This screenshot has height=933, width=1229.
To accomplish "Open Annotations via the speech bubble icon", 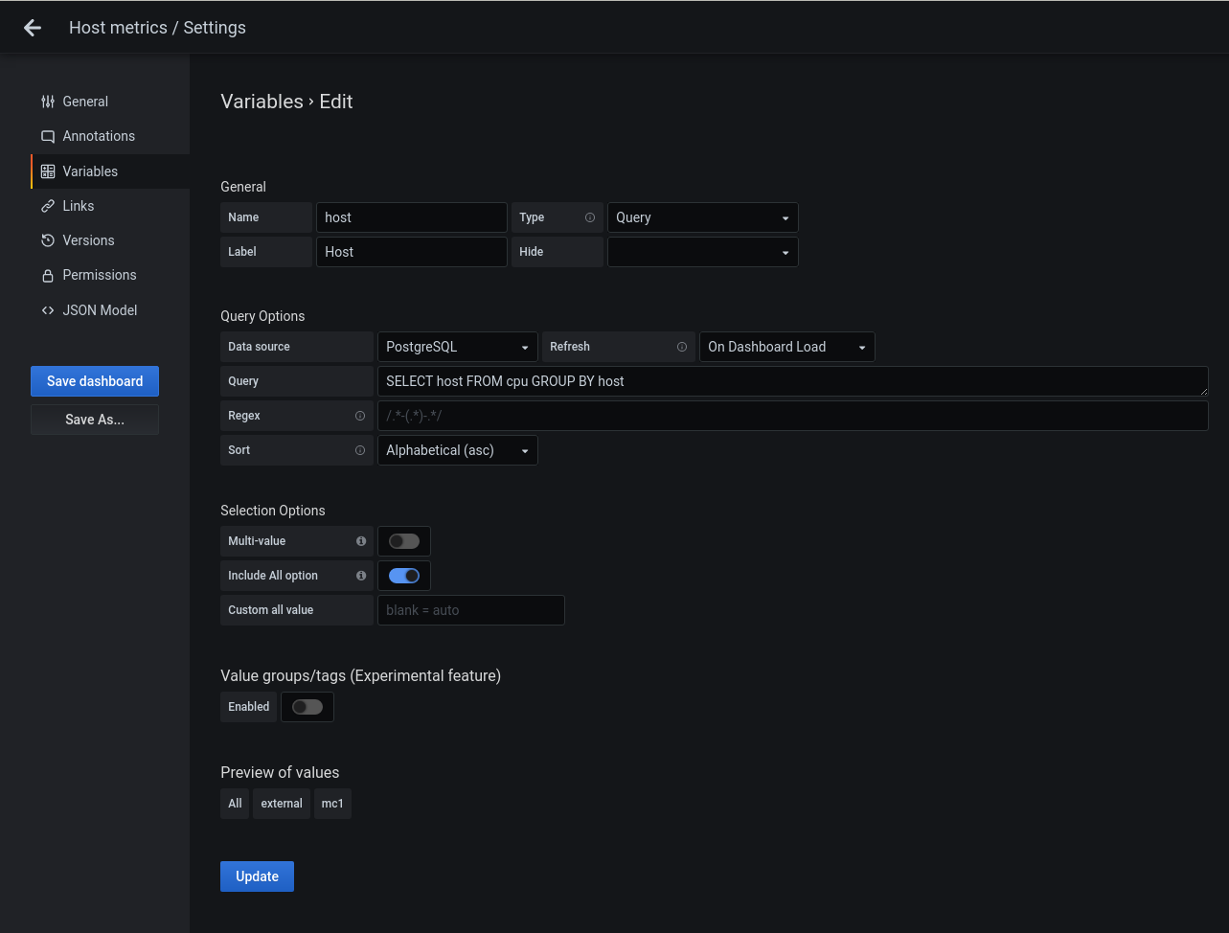I will 48,136.
